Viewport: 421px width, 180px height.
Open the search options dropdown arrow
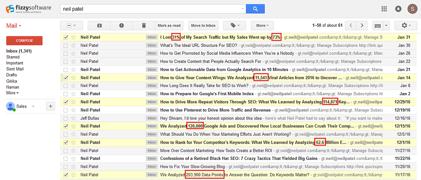243,9
